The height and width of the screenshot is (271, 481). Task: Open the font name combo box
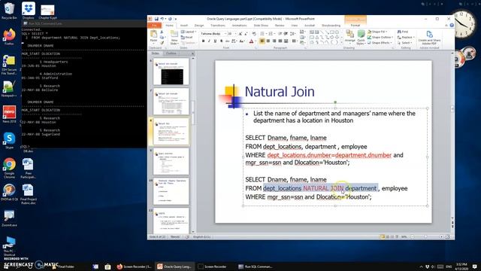[213, 33]
